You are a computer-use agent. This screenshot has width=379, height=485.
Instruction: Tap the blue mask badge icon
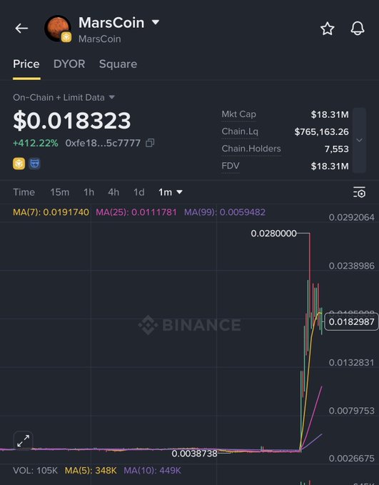34,164
